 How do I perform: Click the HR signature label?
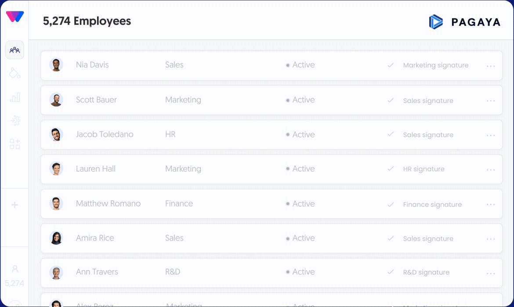424,169
